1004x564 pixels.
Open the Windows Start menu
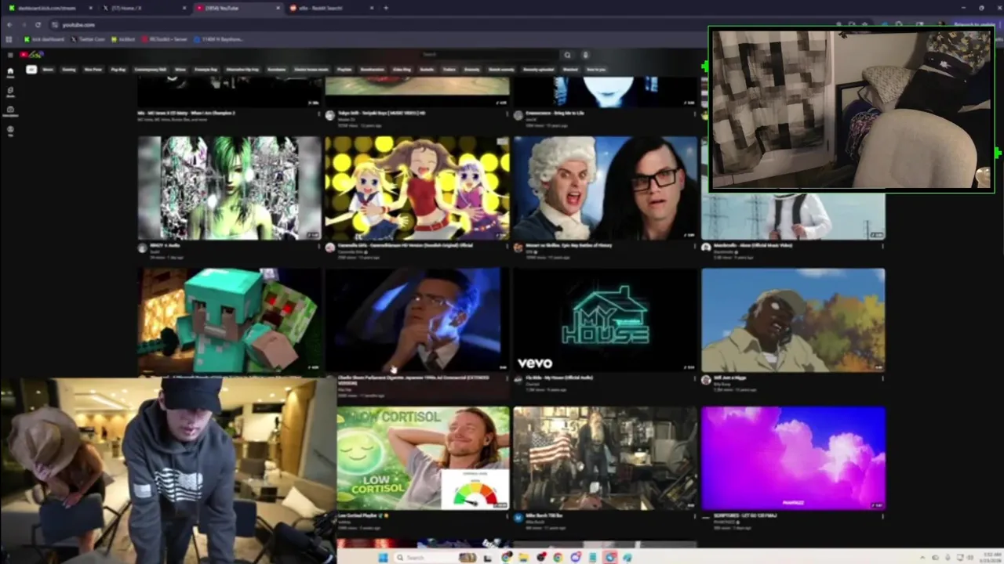[x=384, y=557]
